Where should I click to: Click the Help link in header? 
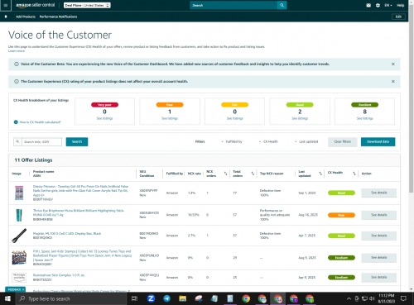pyautogui.click(x=401, y=5)
